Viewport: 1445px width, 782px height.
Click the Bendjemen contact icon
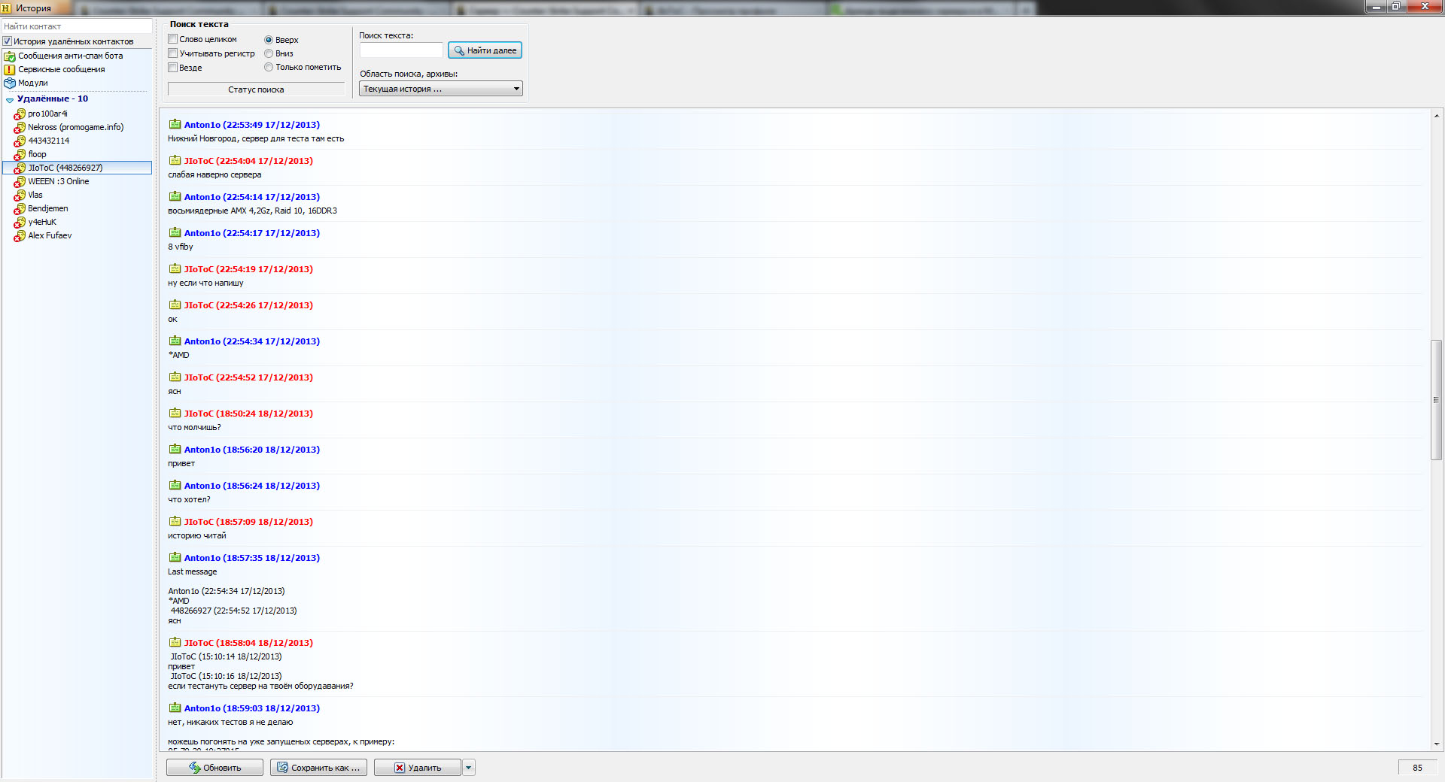20,209
